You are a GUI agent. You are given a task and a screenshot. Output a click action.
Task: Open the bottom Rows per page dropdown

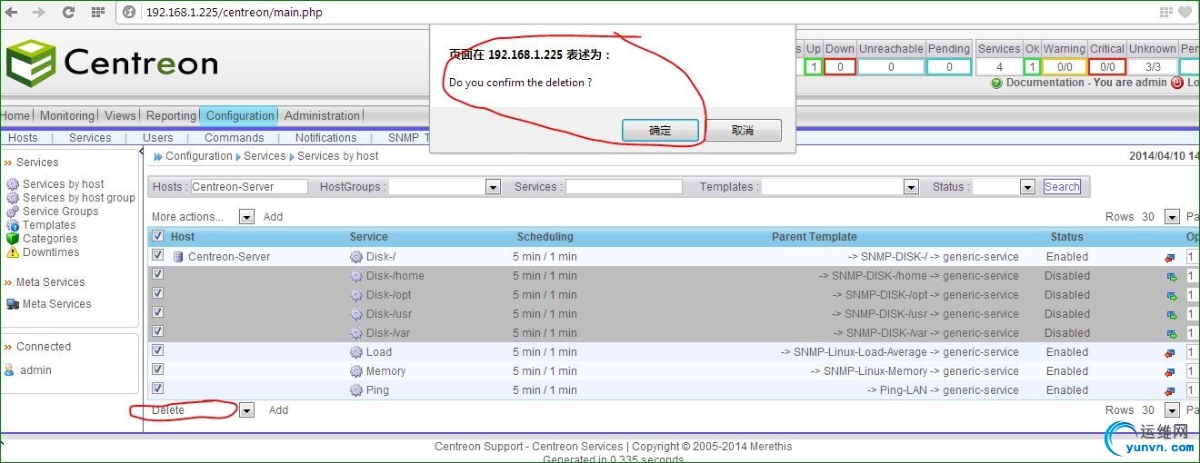[x=1172, y=410]
